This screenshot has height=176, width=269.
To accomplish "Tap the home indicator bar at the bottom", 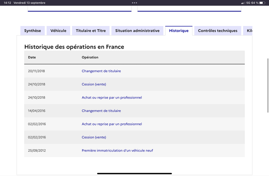I will point(134,173).
